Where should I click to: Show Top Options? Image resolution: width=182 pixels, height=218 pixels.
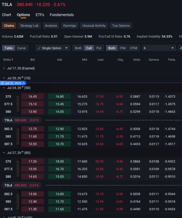(x=121, y=26)
